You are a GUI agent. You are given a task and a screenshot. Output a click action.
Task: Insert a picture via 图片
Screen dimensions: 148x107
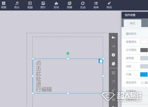[43, 5]
